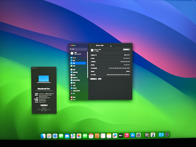This screenshot has height=147, width=196.
Task: Open Maps from the Dock
Action: [73, 136]
